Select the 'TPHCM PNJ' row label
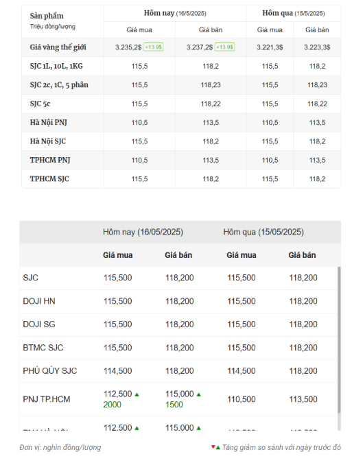This screenshot has height=463, width=352. coord(50,160)
